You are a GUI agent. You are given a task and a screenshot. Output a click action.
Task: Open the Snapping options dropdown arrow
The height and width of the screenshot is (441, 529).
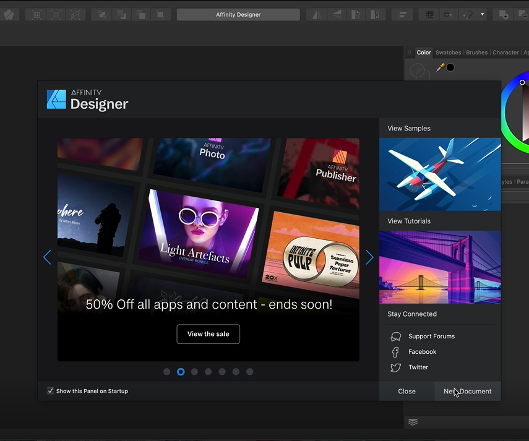tap(483, 14)
